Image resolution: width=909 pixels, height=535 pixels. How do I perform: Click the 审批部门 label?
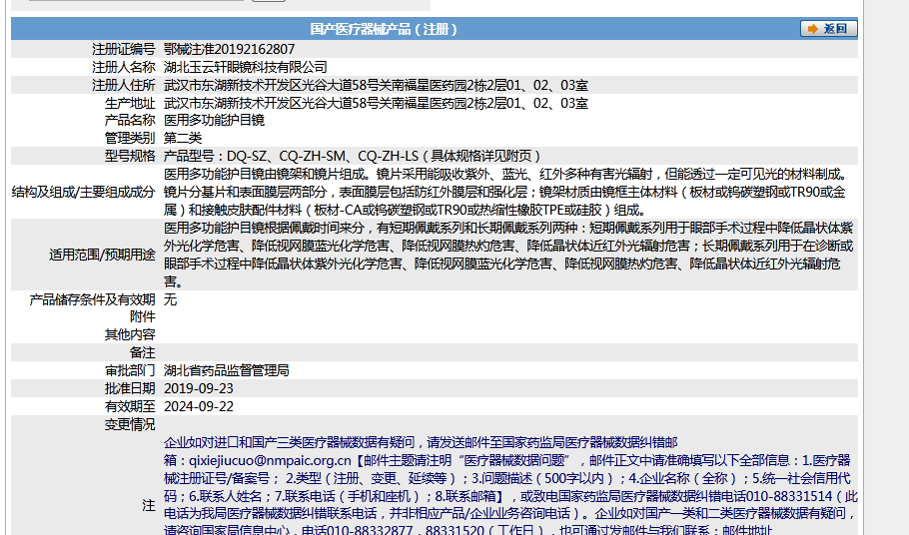(130, 370)
